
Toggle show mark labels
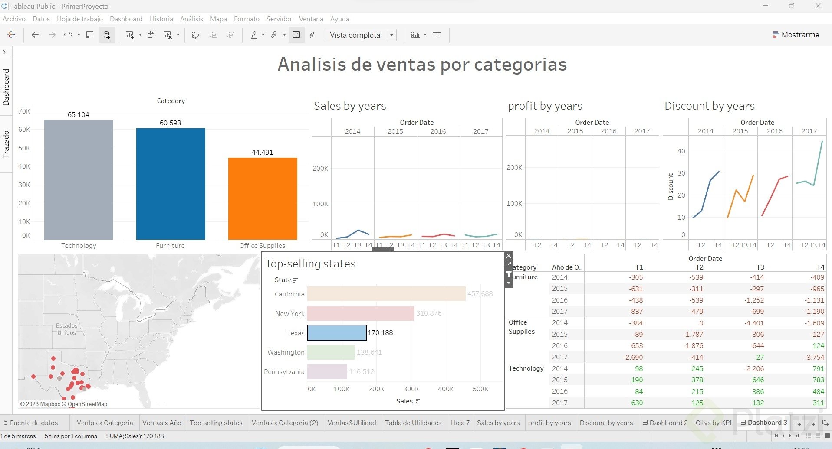click(x=296, y=35)
